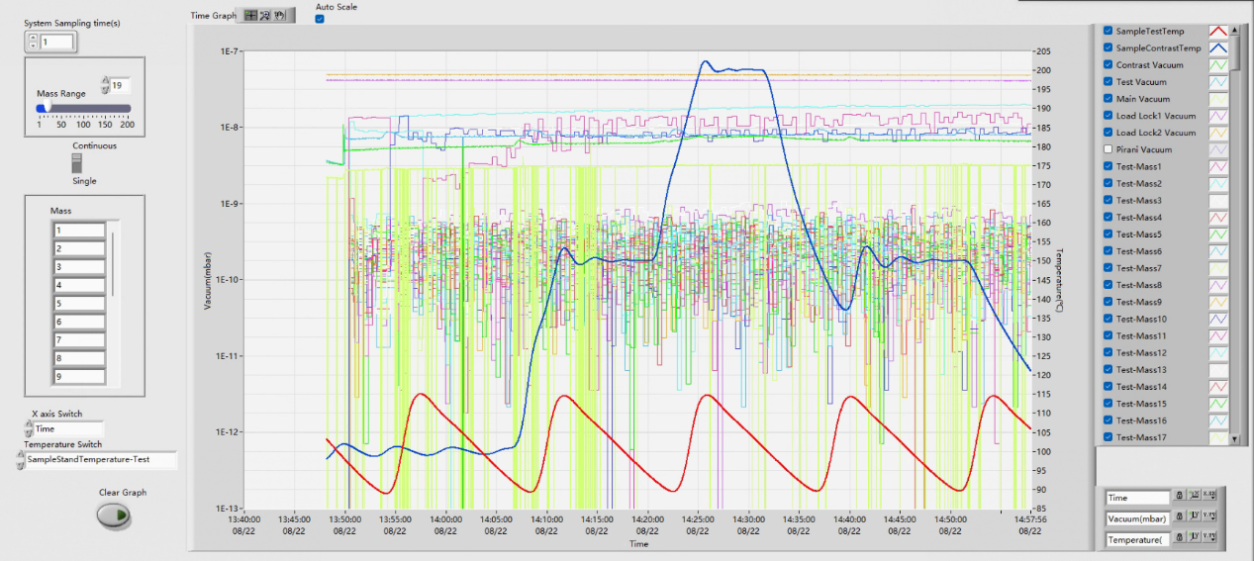Screen dimensions: 1254x561
Task: Open plot style icon for Test-Mass4
Action: 1217,218
